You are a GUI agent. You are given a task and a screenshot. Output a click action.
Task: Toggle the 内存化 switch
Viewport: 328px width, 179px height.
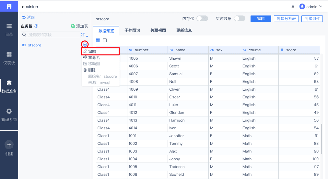(x=202, y=18)
